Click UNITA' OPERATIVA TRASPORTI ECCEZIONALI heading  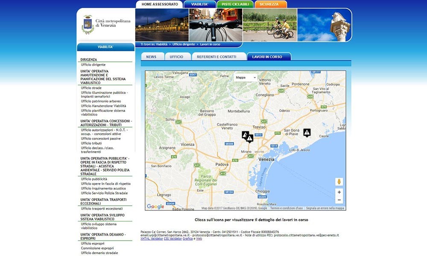(103, 201)
